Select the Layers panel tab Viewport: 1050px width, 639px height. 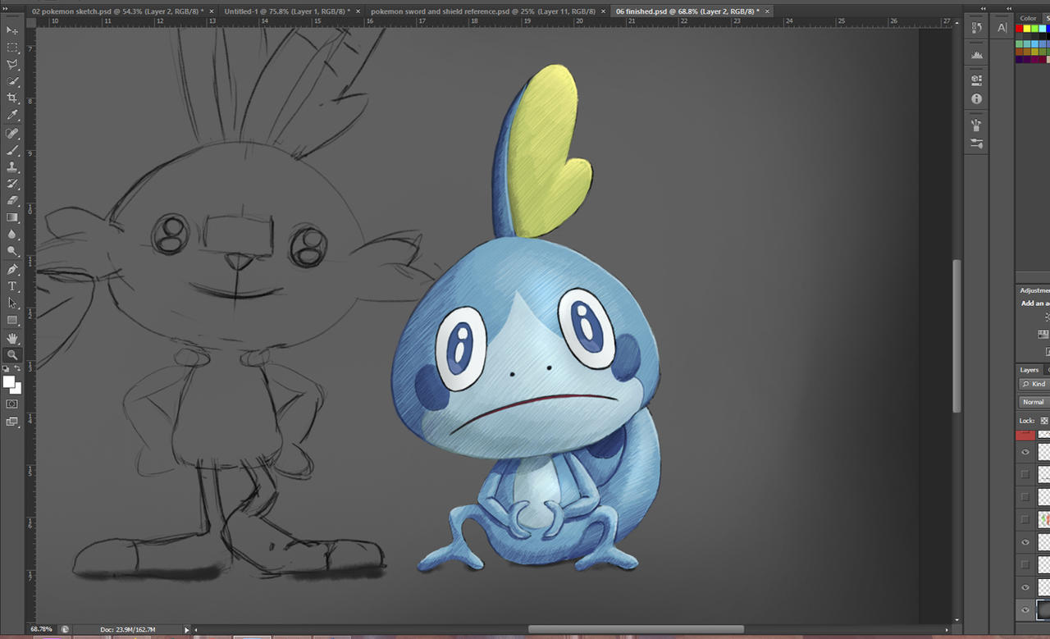1029,370
